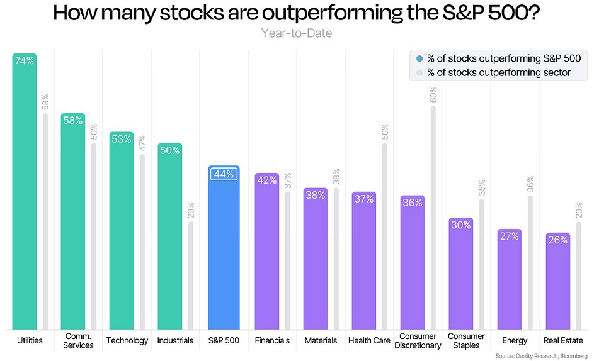The width and height of the screenshot is (599, 361).
Task: Click the blue legend dot for S&P 500
Action: click(419, 58)
